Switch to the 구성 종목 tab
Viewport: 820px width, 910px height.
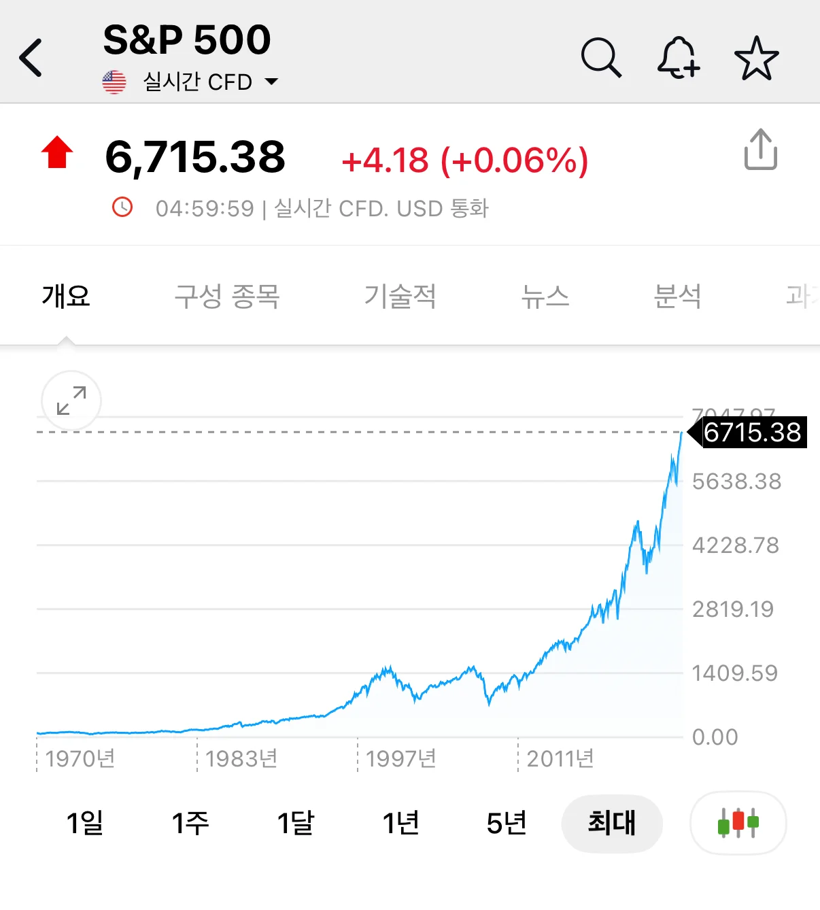coord(227,297)
